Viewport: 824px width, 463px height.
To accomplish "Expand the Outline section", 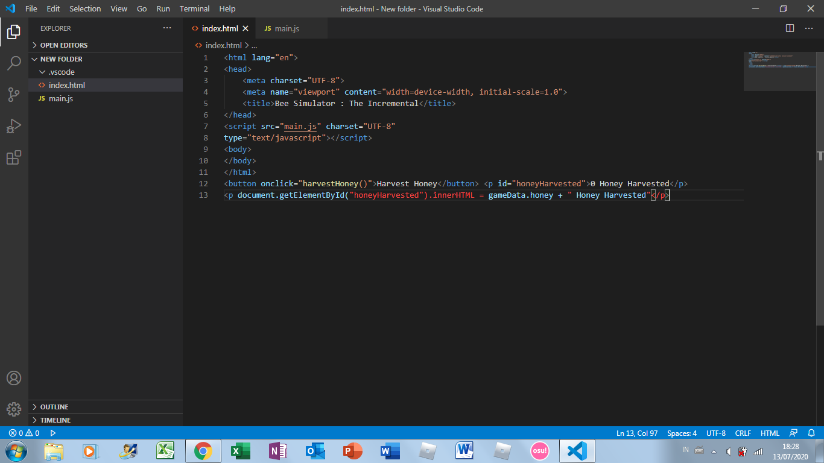I will 106,407.
